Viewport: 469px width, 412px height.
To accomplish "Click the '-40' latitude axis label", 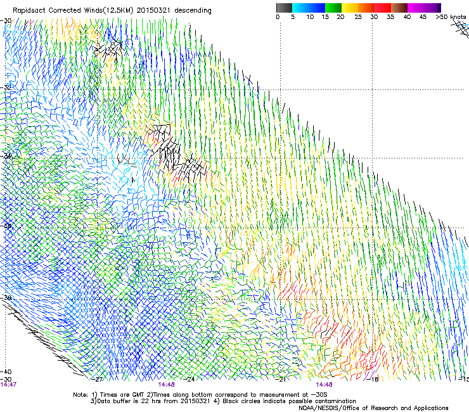I will tap(6, 372).
